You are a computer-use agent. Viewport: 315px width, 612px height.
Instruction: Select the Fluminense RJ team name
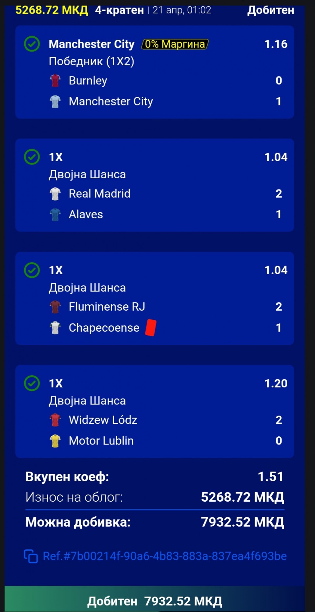point(107,307)
